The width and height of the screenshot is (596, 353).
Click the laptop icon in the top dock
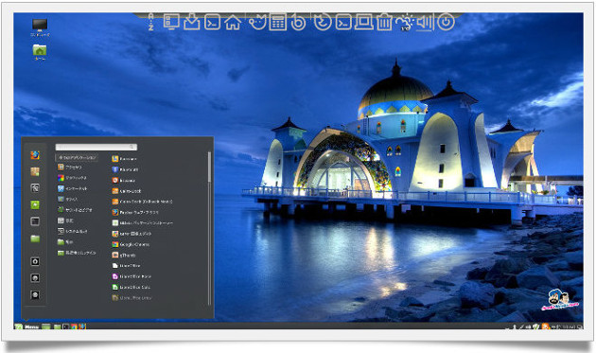pyautogui.click(x=364, y=22)
